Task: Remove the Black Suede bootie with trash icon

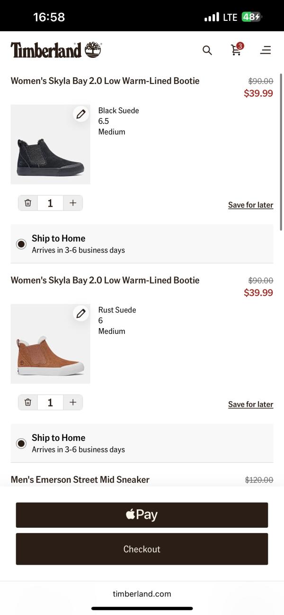Action: (28, 203)
